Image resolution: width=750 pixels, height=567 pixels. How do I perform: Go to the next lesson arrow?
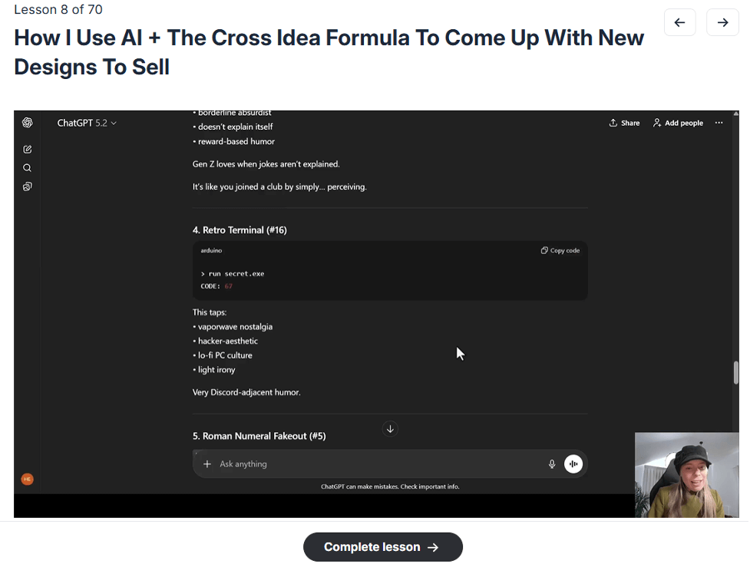[722, 22]
